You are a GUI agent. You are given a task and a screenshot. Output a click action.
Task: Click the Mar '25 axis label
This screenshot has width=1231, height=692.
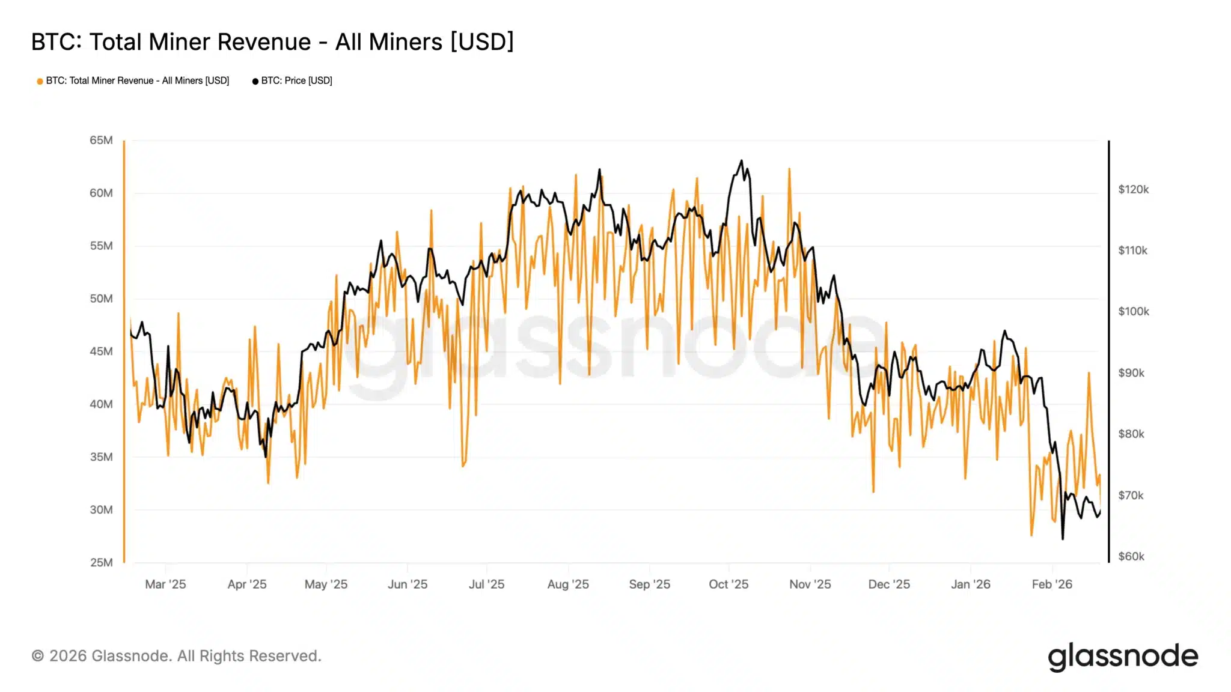click(165, 584)
